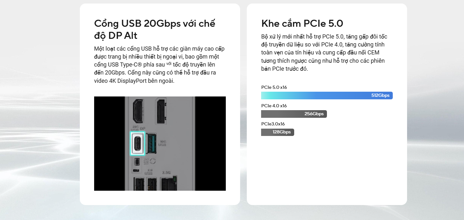Screen dimensions: 464x220
Task: Click the 'PCIe 4.0 x16' label
Action: point(274,106)
